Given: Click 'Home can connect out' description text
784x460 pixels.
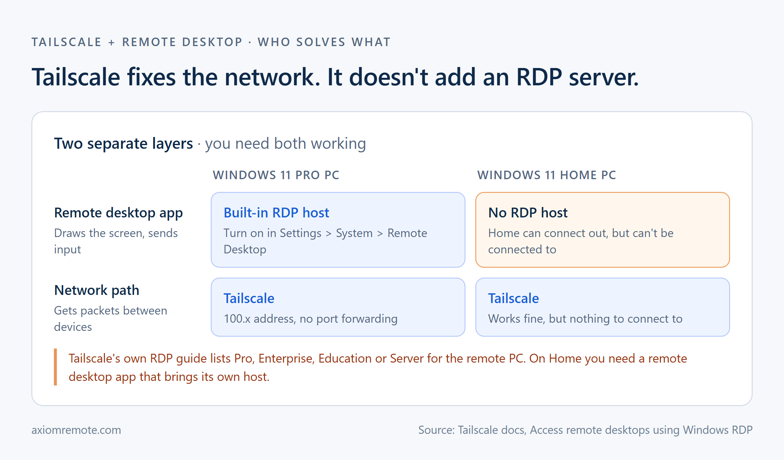Looking at the screenshot, I should tap(581, 241).
